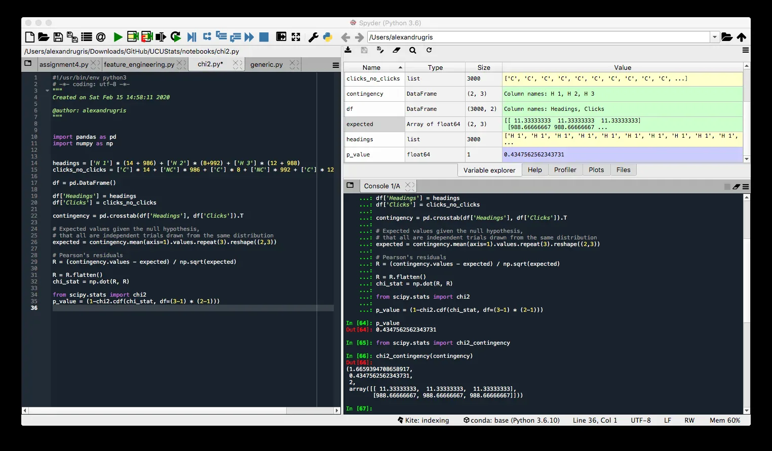Image resolution: width=772 pixels, height=451 pixels.
Task: Stop debugging with the blue square
Action: pyautogui.click(x=264, y=37)
